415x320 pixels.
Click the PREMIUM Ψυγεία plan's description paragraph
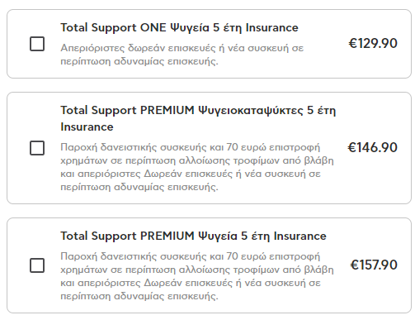pos(197,276)
